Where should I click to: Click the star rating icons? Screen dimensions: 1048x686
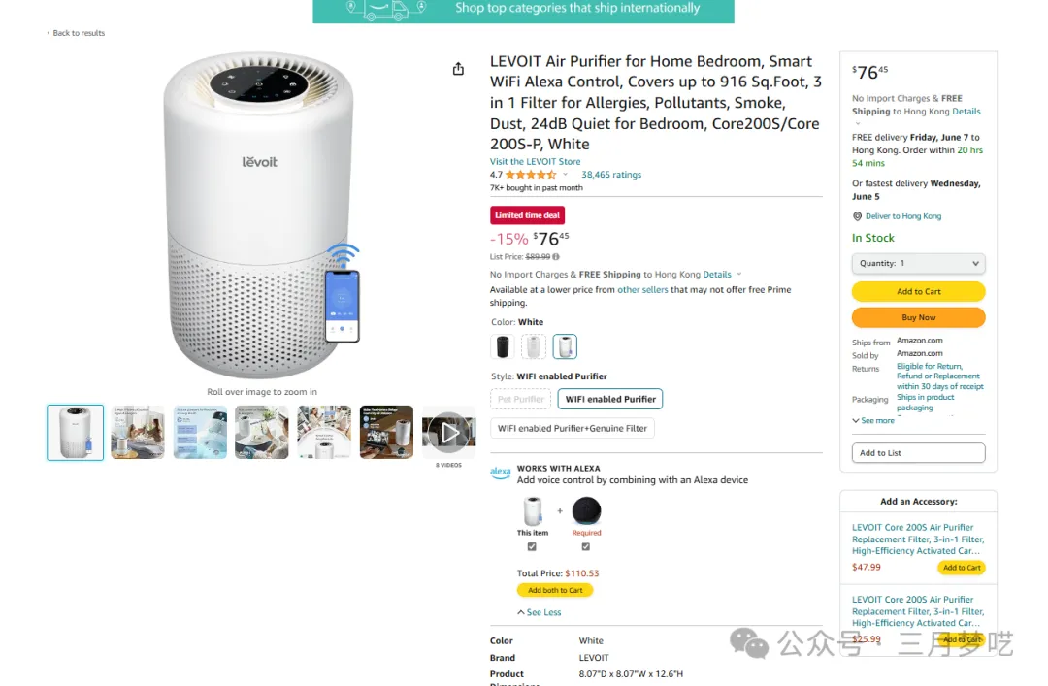coord(530,175)
